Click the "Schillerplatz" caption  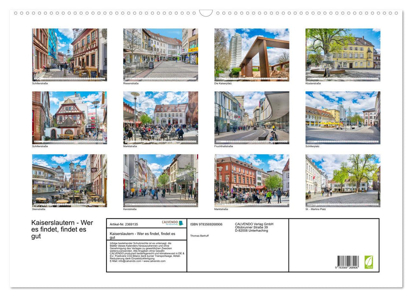coord(312,146)
